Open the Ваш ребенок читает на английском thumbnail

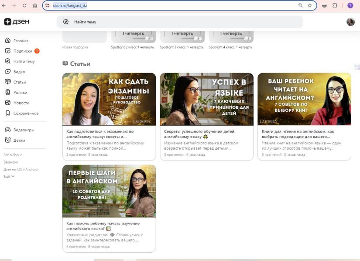[x=304, y=99]
